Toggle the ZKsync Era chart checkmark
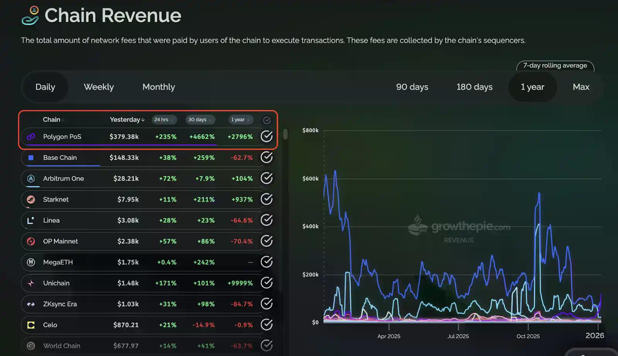618x356 pixels. point(267,304)
